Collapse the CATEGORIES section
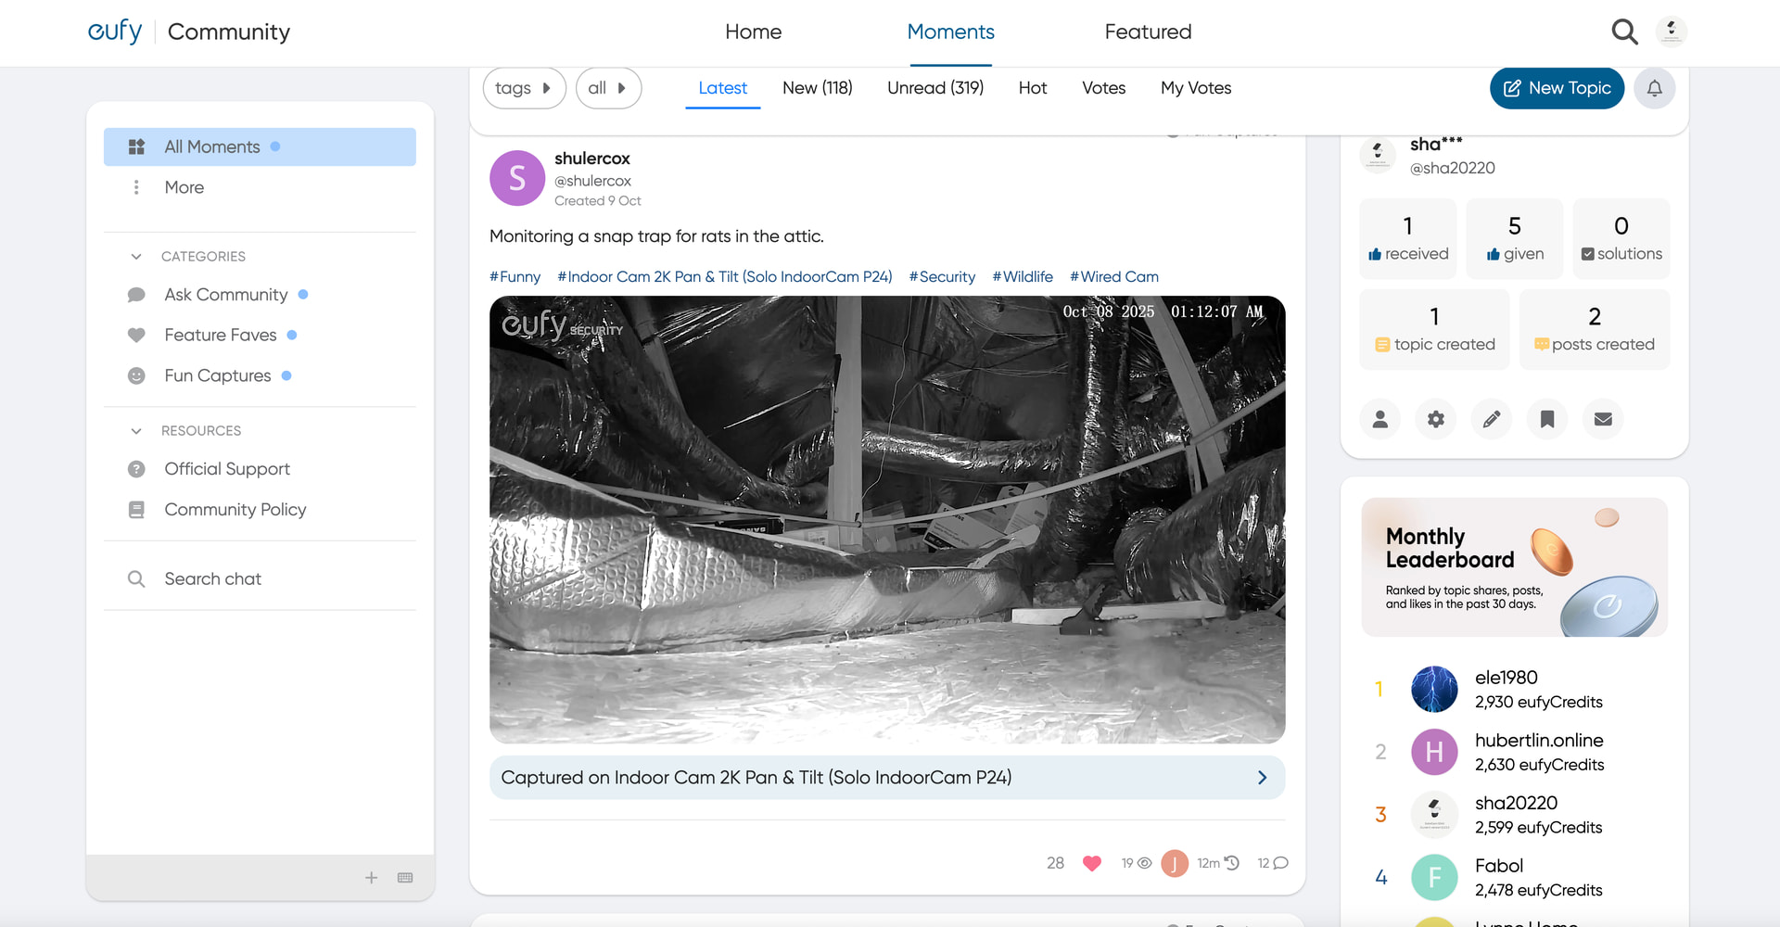 coord(136,257)
